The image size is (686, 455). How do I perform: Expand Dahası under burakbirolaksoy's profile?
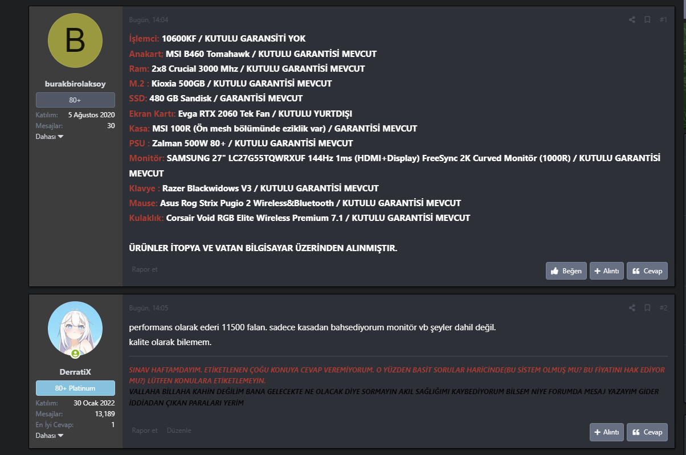pos(50,137)
